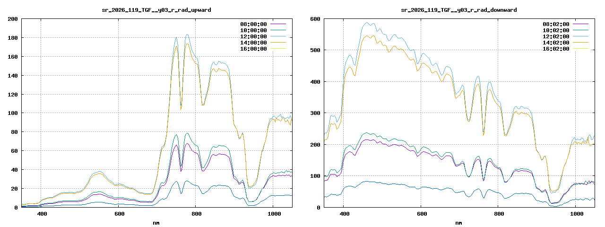Click the 600 y-axis tick on right chart
This screenshot has height=227, width=605.
(315, 19)
